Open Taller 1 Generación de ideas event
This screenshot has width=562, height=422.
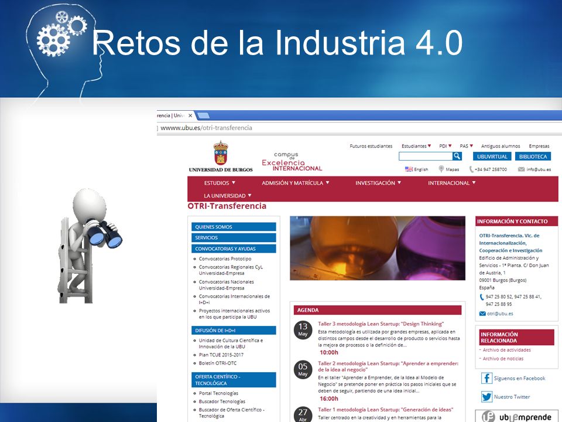pos(385,410)
